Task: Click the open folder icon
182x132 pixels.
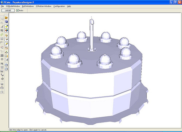Action: point(6,18)
